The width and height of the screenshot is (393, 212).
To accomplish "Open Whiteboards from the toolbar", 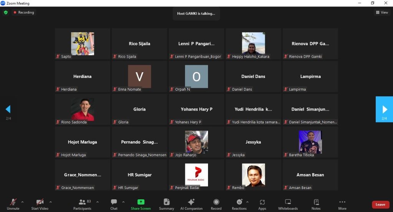I will pyautogui.click(x=288, y=204).
